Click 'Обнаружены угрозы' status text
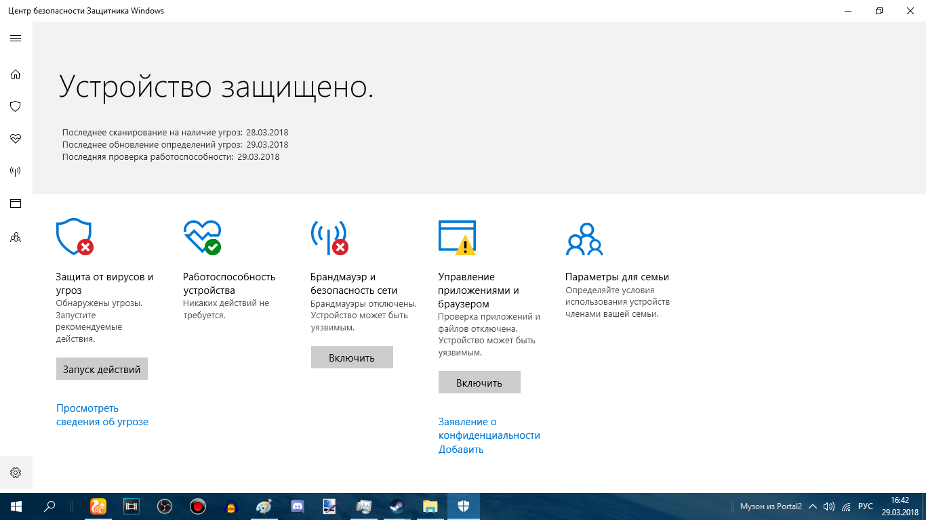 pyautogui.click(x=99, y=303)
